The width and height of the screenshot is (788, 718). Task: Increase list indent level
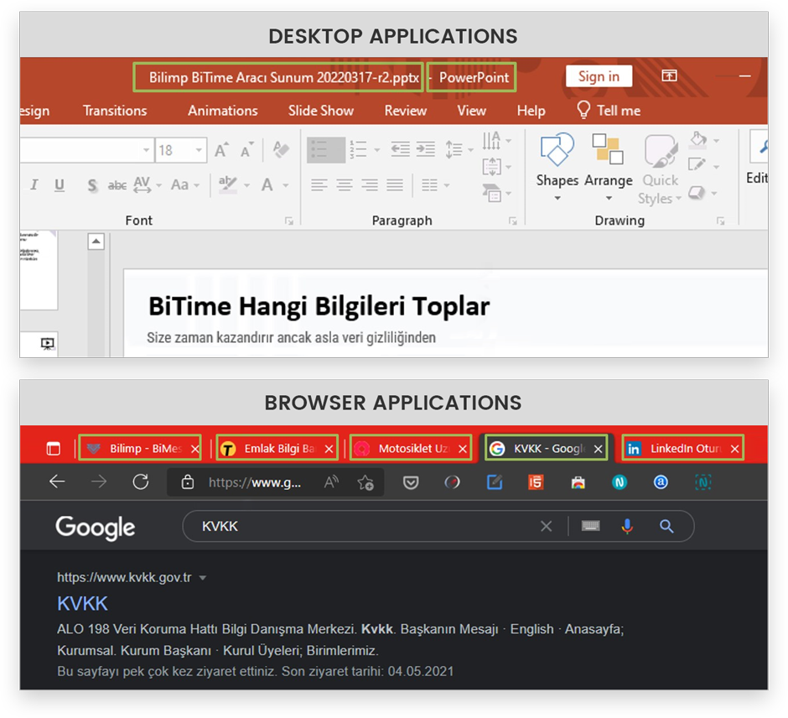point(426,149)
